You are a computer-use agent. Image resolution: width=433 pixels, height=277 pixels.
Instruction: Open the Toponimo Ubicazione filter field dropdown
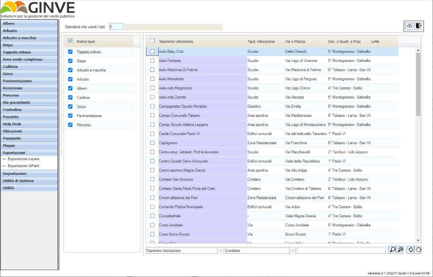point(221,251)
